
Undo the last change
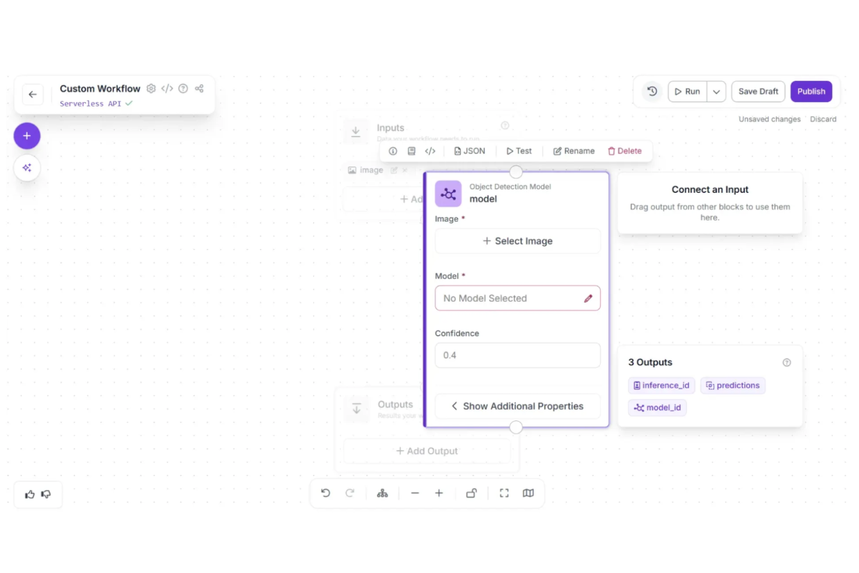pyautogui.click(x=326, y=493)
